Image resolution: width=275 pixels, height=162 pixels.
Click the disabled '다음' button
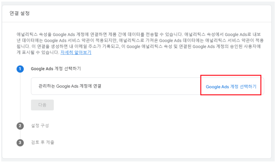tap(42, 105)
